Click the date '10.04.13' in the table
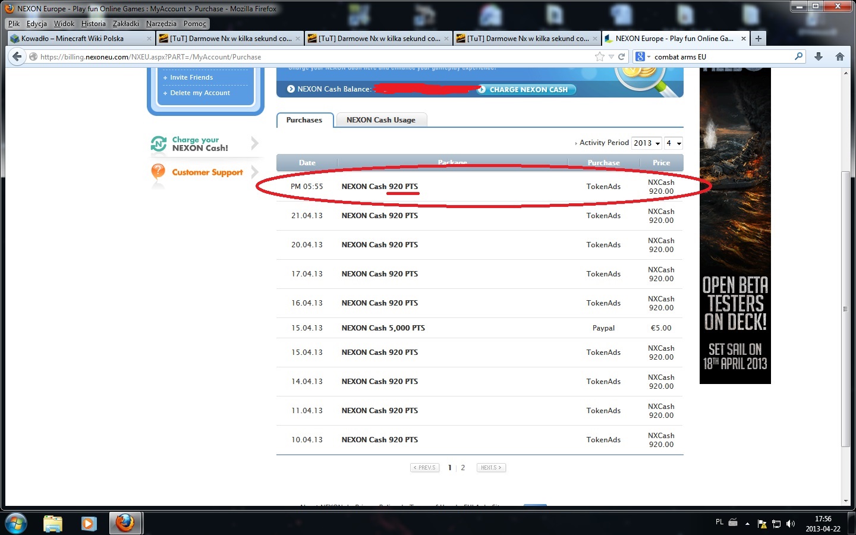The width and height of the screenshot is (856, 535). (x=307, y=440)
